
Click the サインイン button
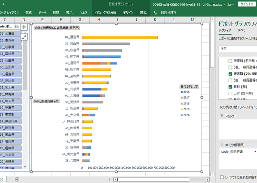[x=247, y=4]
